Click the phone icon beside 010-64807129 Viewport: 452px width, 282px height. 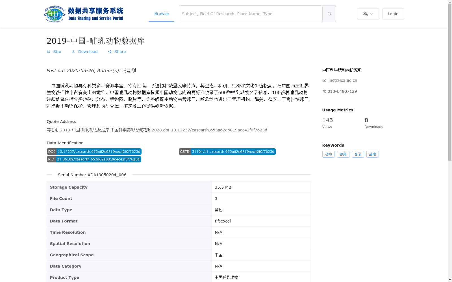[x=324, y=91]
